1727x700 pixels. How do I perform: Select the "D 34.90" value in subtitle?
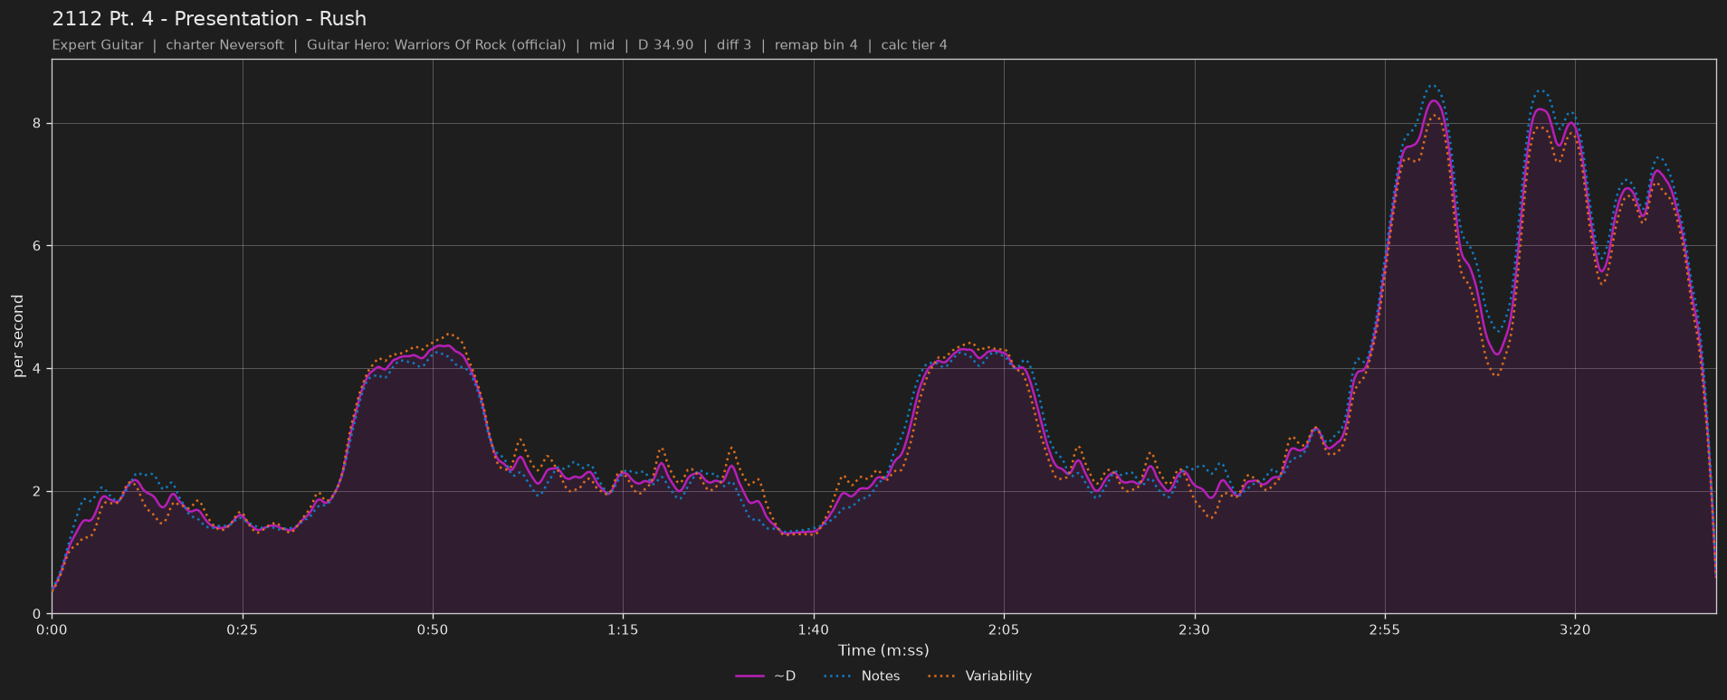click(665, 45)
